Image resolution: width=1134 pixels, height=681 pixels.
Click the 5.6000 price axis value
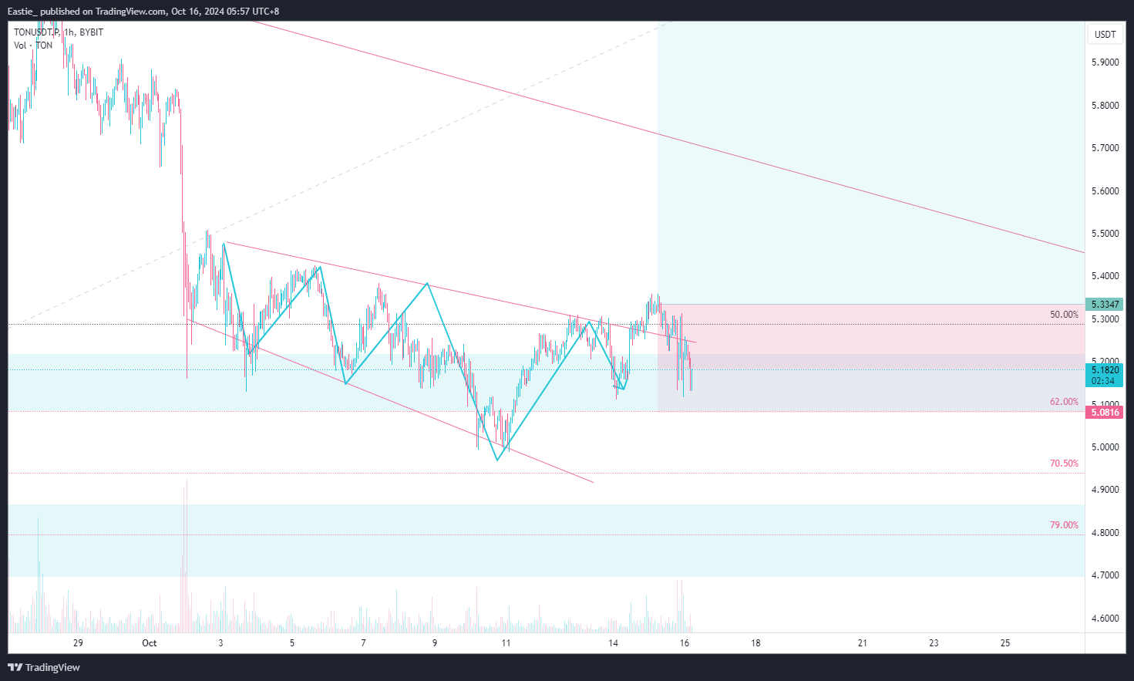click(1105, 191)
